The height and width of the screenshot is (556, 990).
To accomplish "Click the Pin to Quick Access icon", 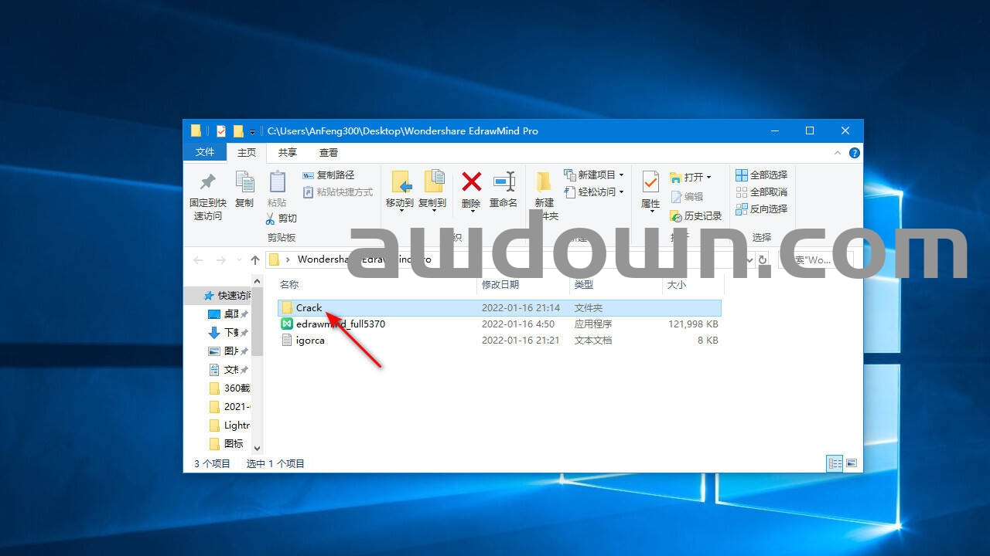I will click(207, 183).
